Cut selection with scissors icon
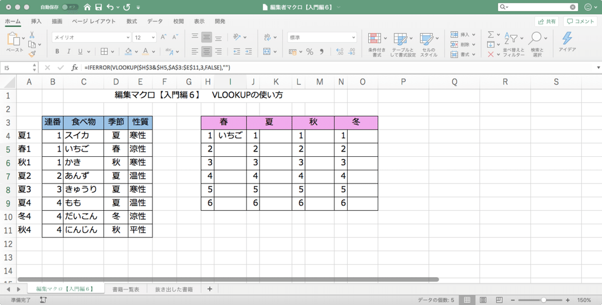This screenshot has width=602, height=305. point(32,36)
